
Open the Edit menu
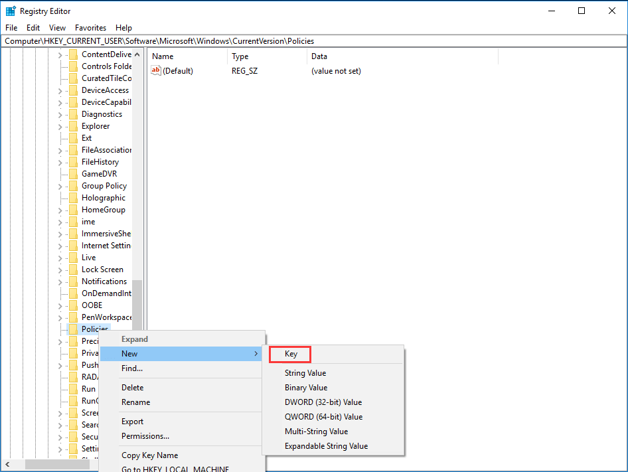click(33, 28)
